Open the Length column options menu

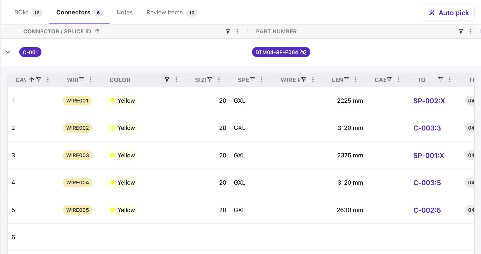pos(356,80)
